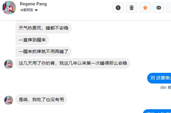The height and width of the screenshot is (113, 171).
Task: Click sender avatar beside 是咯 message
Action: tap(8, 100)
